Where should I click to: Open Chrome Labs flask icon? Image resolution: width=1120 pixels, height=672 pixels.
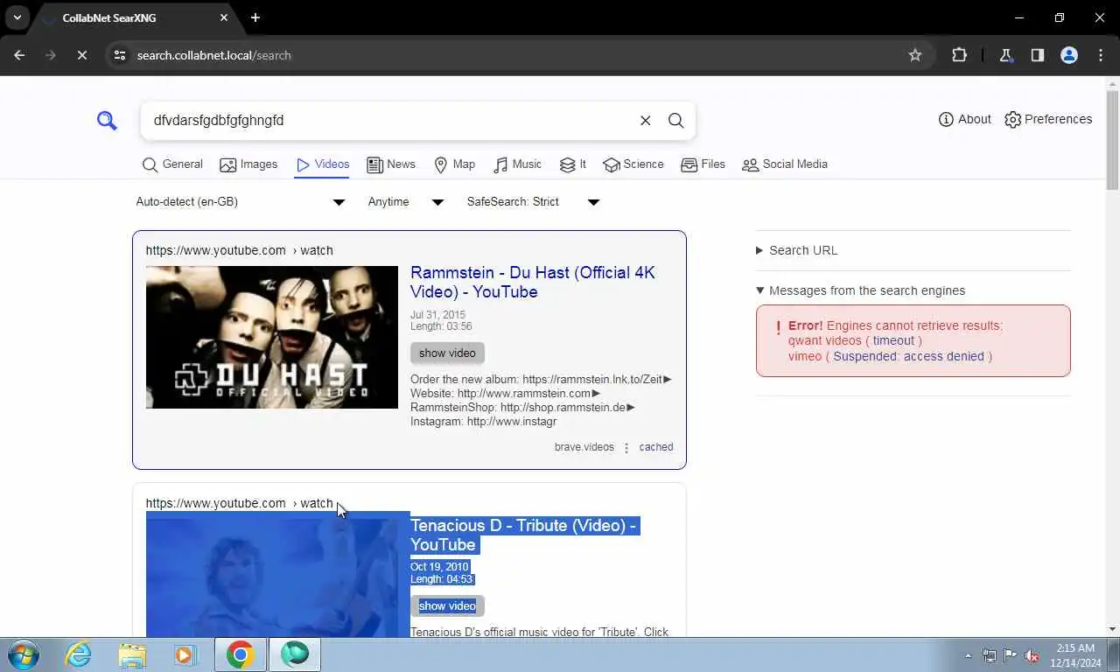coord(1005,55)
